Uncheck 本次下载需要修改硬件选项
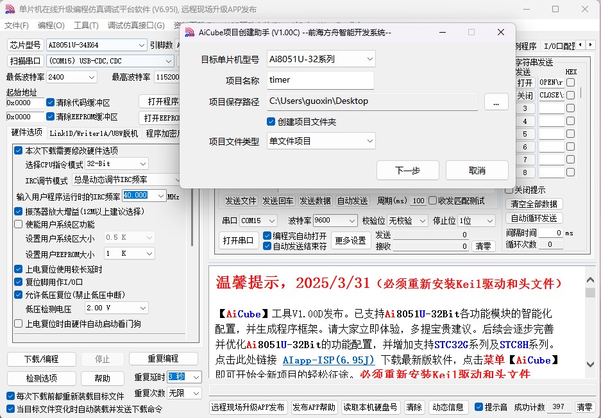 (x=18, y=150)
